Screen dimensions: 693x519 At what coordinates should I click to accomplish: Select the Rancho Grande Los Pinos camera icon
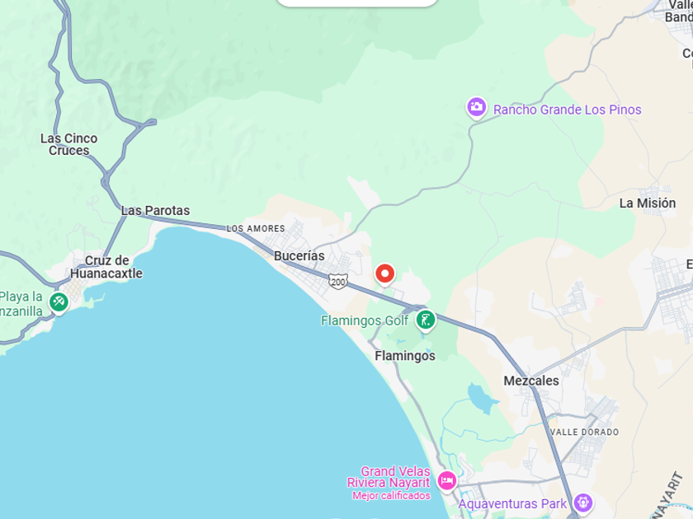click(x=477, y=108)
